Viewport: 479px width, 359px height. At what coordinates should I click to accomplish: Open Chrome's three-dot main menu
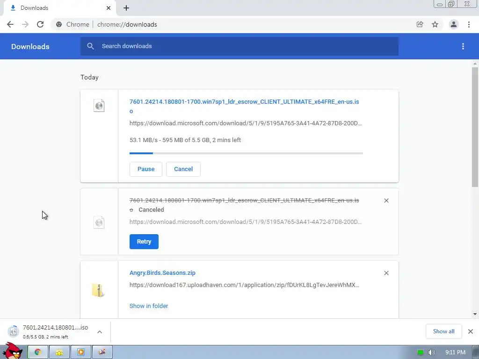coord(469,24)
